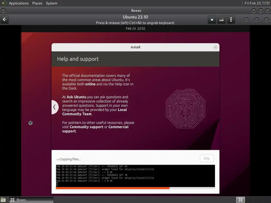Click the Ubuntu 23.10 machine title

click(x=135, y=17)
